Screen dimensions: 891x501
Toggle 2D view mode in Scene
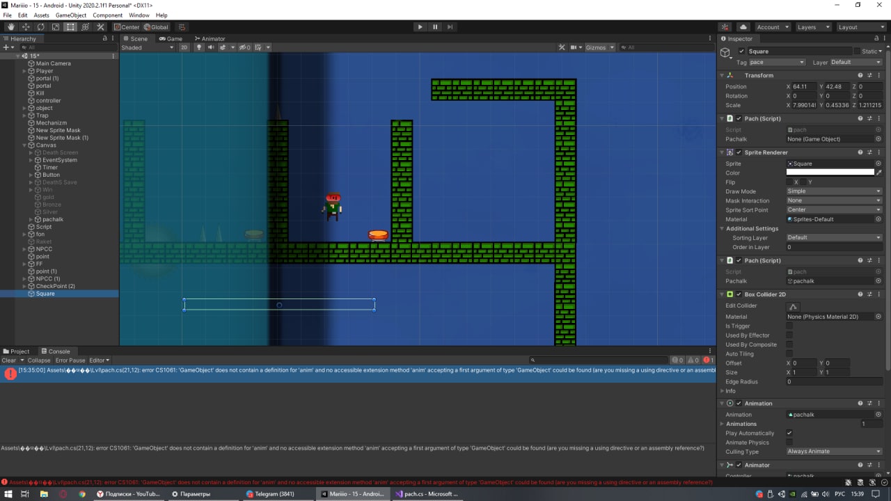pos(184,47)
